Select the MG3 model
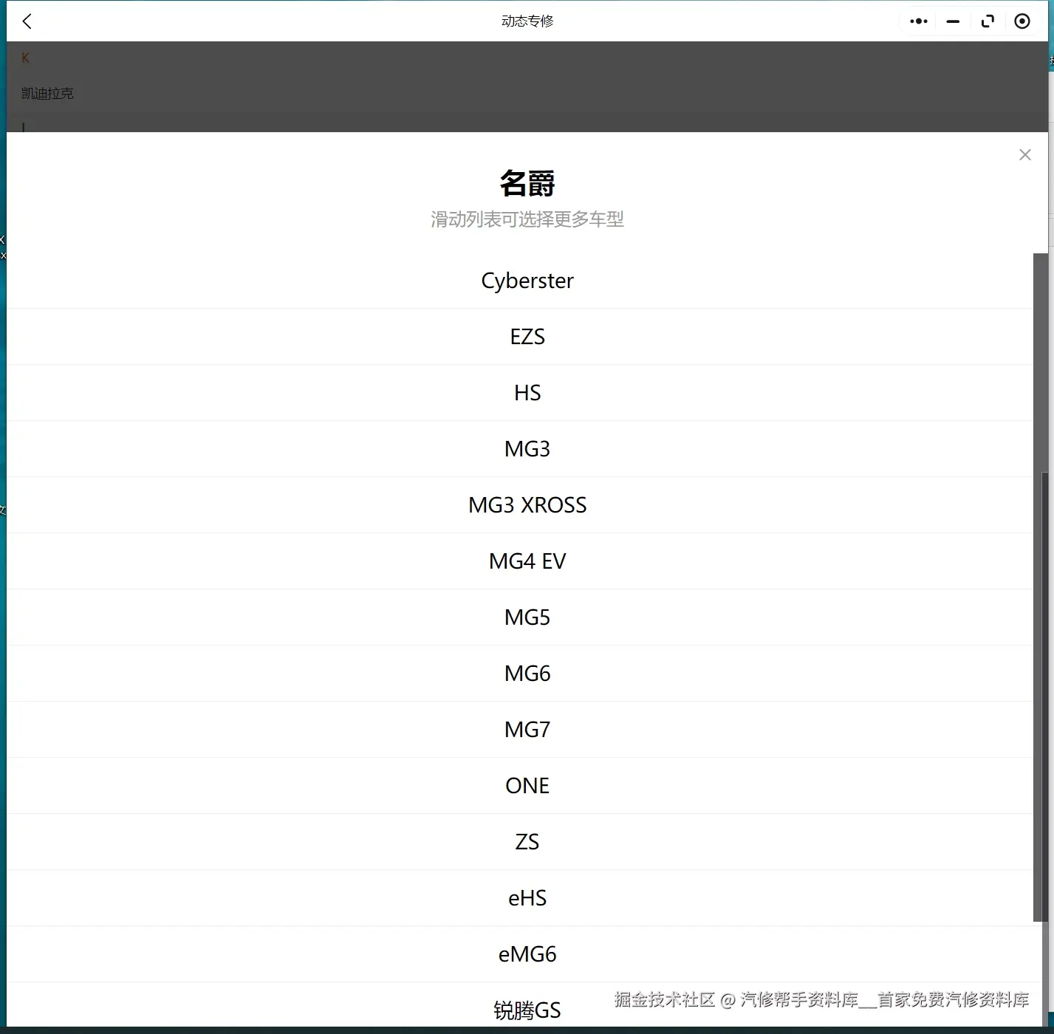Image resolution: width=1054 pixels, height=1034 pixels. coord(527,448)
